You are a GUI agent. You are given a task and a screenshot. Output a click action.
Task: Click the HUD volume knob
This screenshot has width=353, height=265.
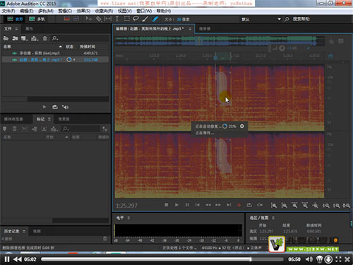coord(282,48)
